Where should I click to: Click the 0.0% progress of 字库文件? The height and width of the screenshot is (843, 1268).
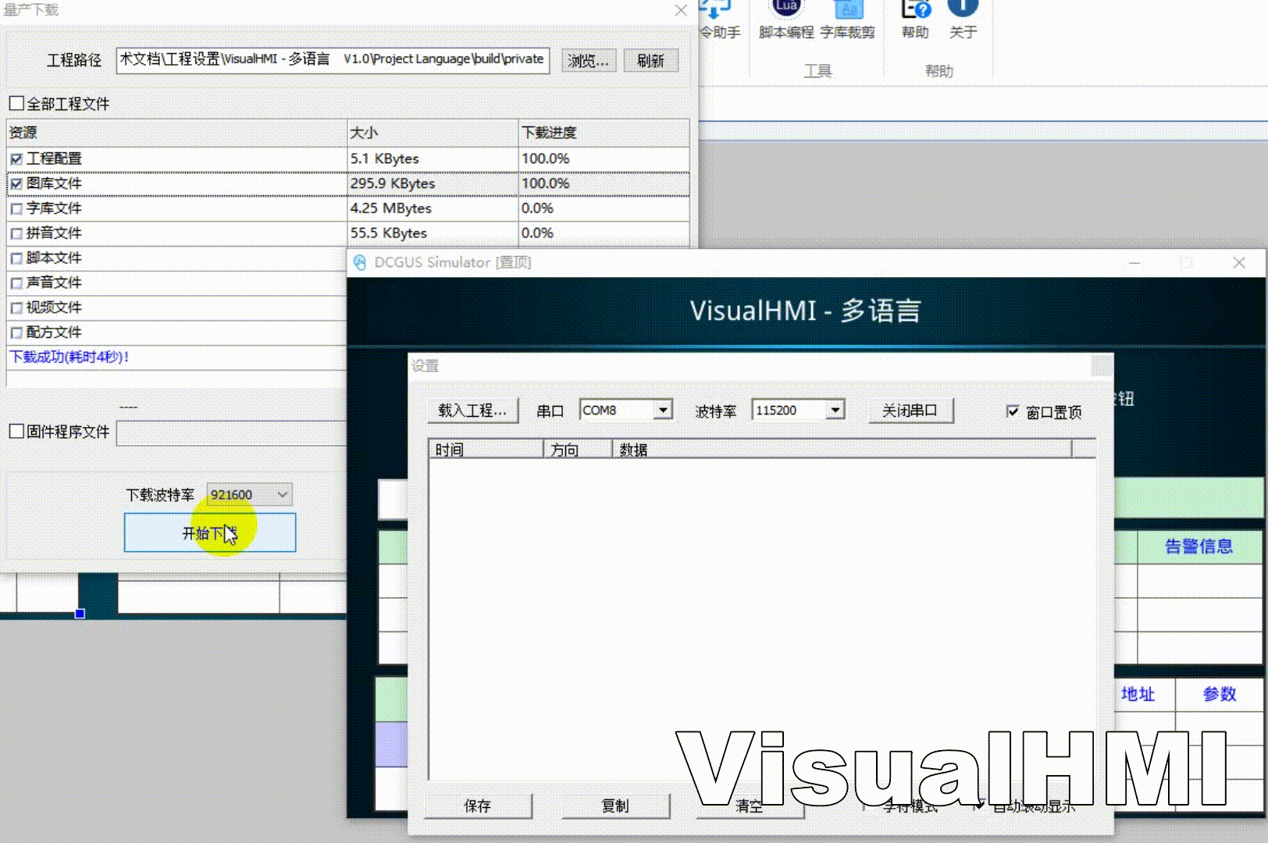click(x=604, y=208)
